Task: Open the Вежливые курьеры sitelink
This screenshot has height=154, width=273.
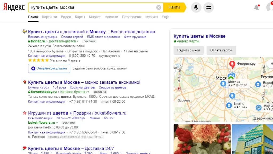Action: (42, 37)
